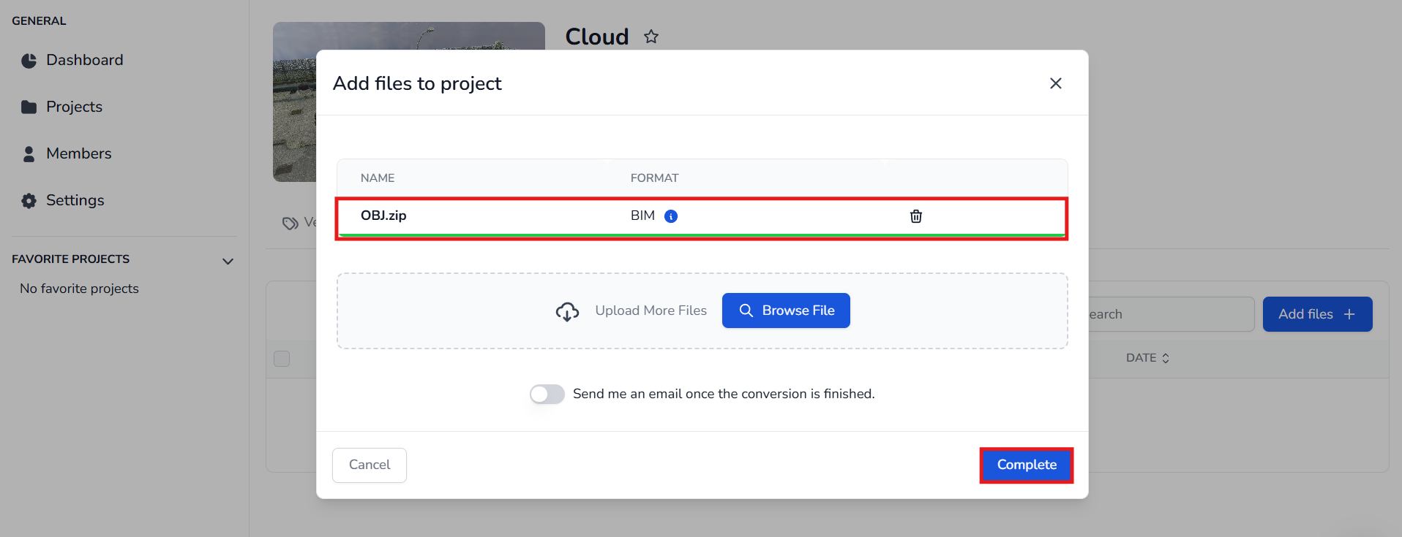
Task: Star the Cloud project as favorite
Action: point(651,37)
